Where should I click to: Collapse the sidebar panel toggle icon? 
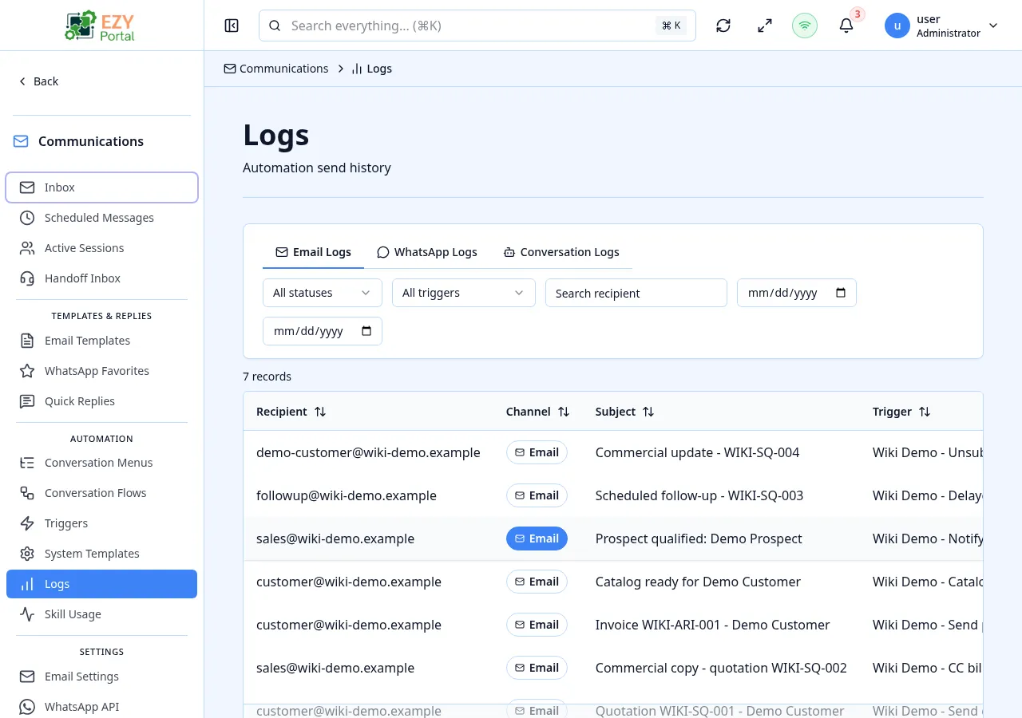pos(232,26)
